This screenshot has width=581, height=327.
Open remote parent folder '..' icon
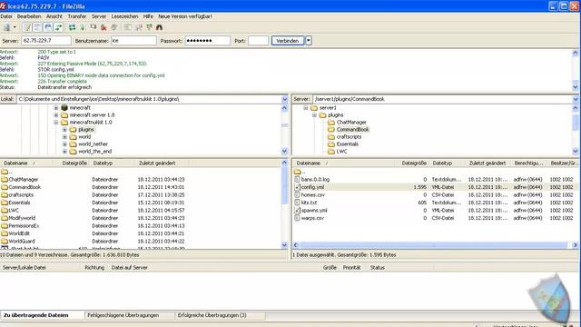pos(298,172)
